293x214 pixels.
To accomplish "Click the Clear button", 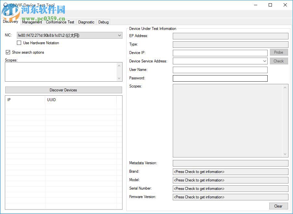I will 278,206.
